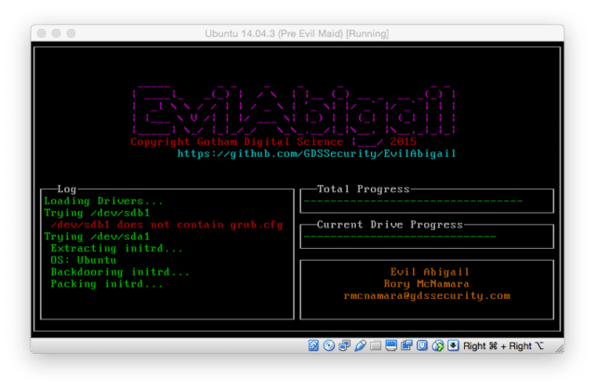Click the 'Packing initrd...' log line
Image resolution: width=595 pixels, height=390 pixels.
pyautogui.click(x=107, y=284)
